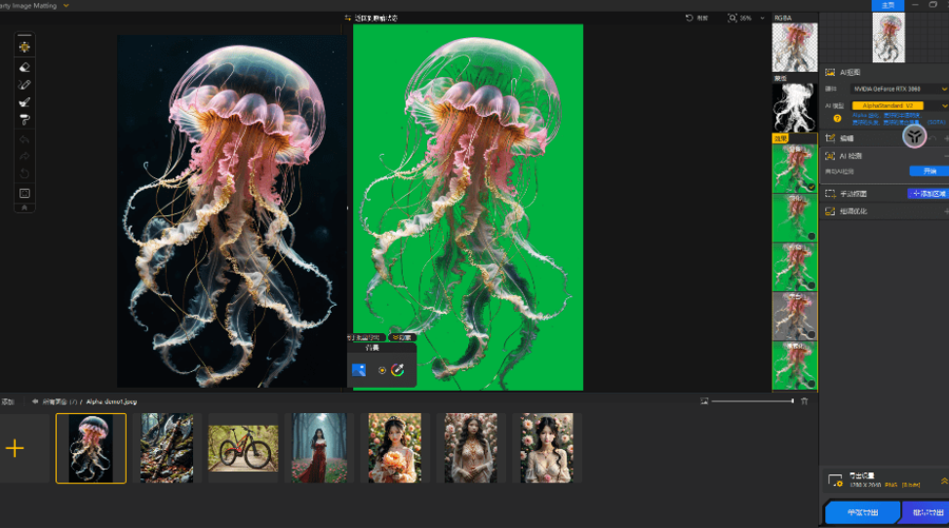This screenshot has width=949, height=528.
Task: Click the fit-to-frame icon in left toolbar
Action: click(24, 193)
